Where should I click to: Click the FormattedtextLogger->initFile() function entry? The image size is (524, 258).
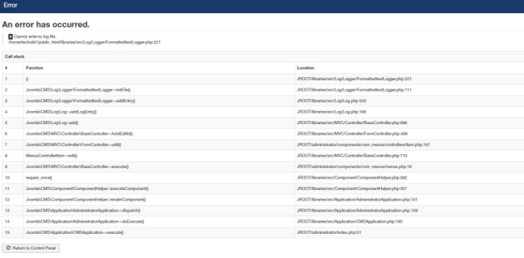click(x=78, y=89)
